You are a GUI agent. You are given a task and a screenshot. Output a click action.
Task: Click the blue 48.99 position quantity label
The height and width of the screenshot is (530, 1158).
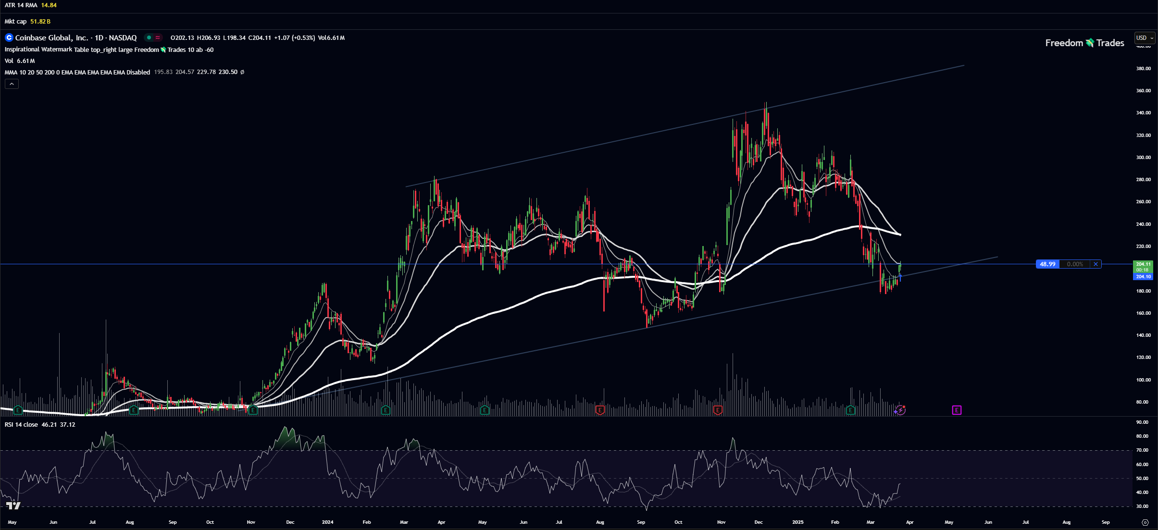(1047, 264)
